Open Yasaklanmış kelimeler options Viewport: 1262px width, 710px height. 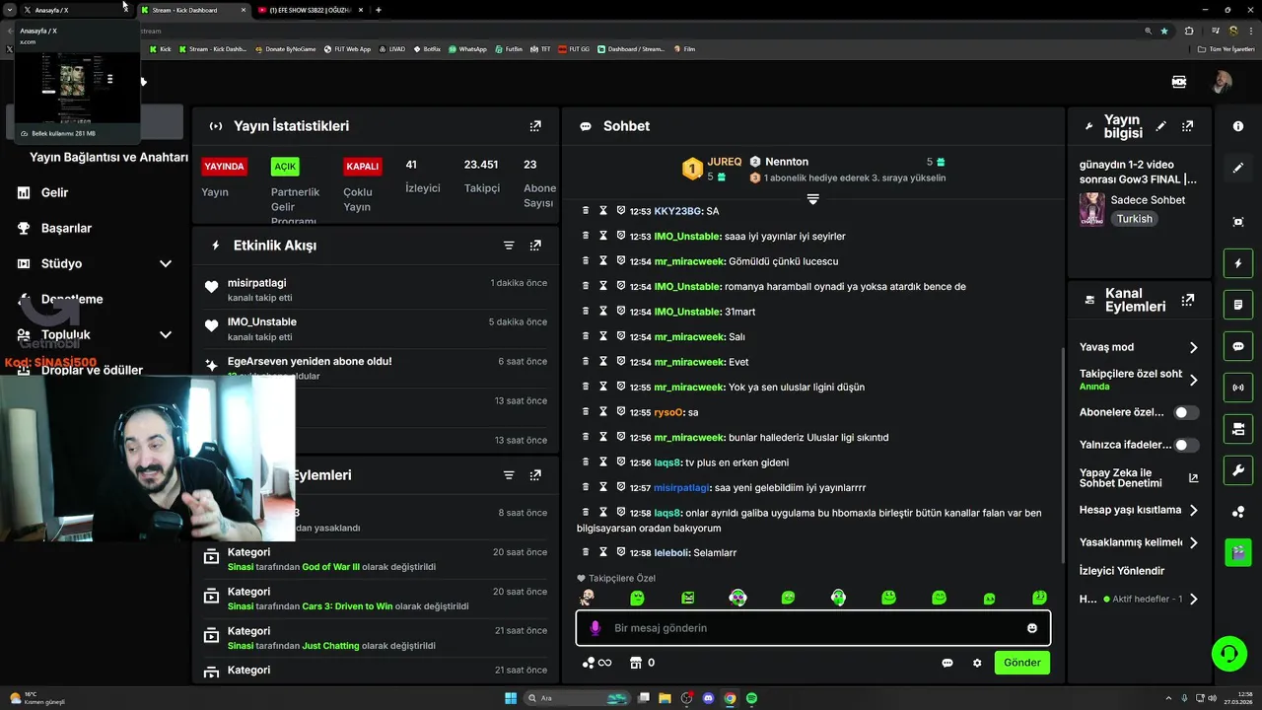click(1139, 542)
